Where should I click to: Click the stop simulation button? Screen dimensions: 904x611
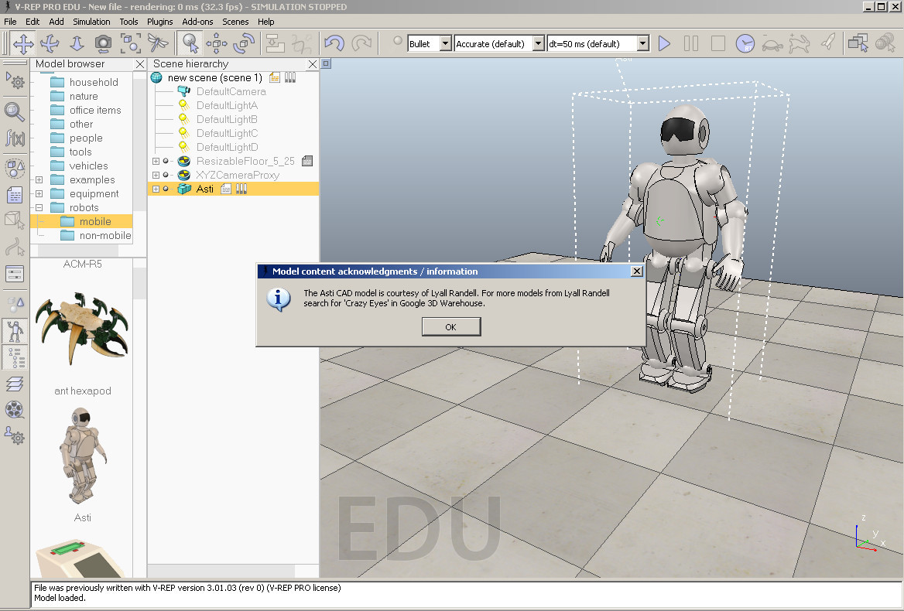click(x=717, y=44)
